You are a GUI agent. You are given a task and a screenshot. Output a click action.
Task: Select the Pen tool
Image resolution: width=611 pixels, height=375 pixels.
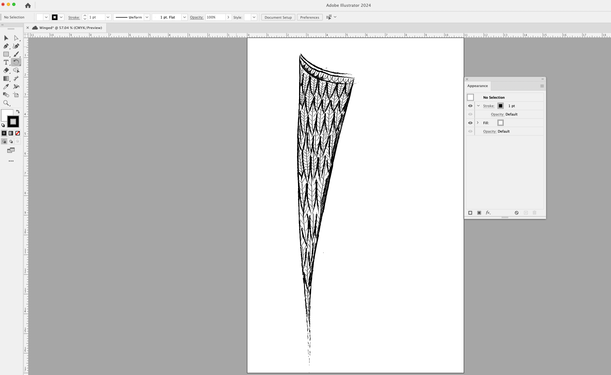click(x=6, y=46)
